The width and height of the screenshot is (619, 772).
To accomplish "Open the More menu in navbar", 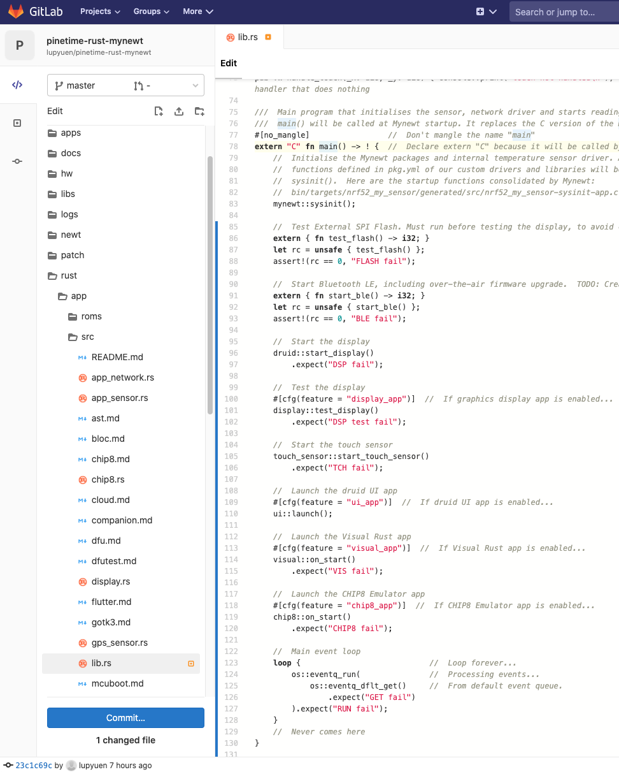I will click(197, 11).
